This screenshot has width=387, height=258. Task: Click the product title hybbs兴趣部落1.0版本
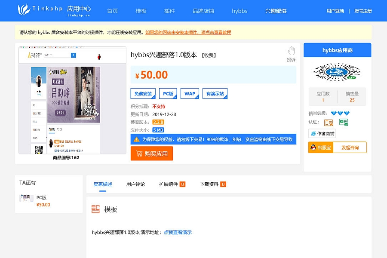point(164,55)
